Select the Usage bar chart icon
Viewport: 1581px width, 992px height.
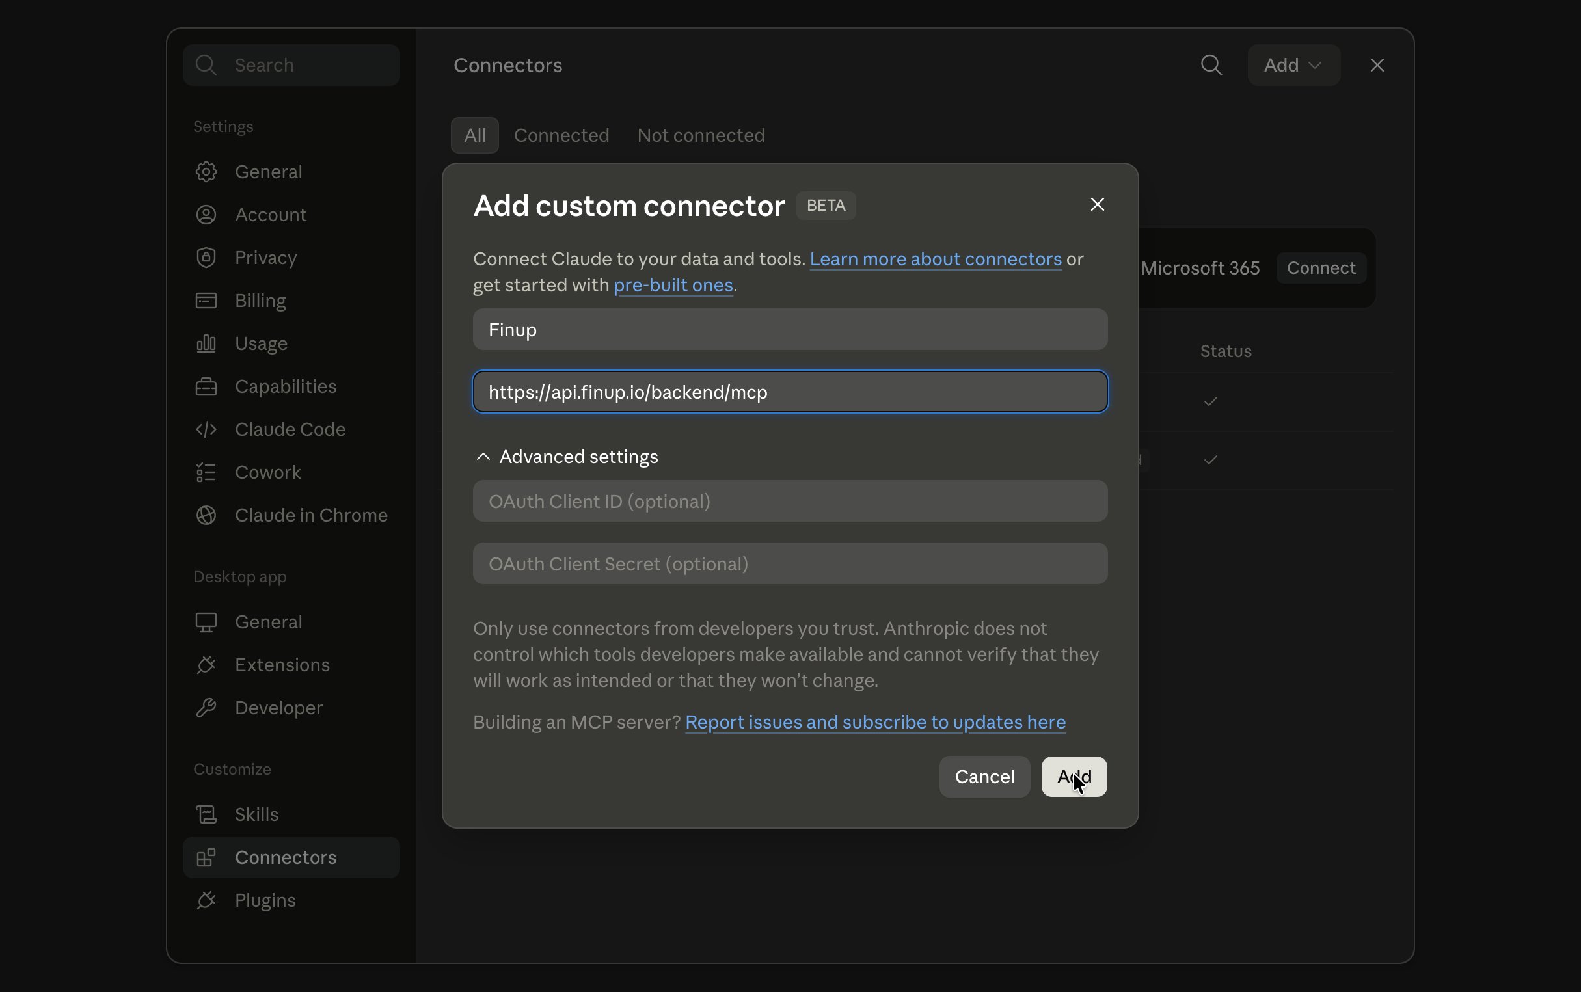pos(206,343)
